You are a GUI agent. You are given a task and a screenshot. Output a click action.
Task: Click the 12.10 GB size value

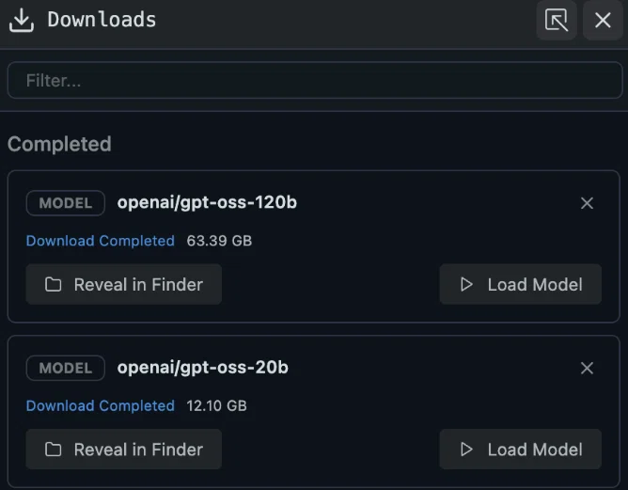click(x=216, y=406)
